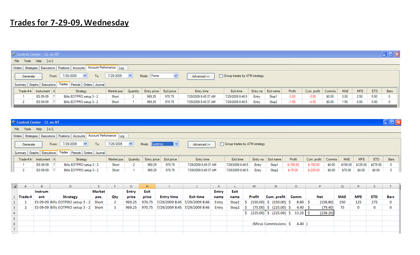Open the To date dropdown in lower window
The height and width of the screenshot is (255, 420).
130,144
